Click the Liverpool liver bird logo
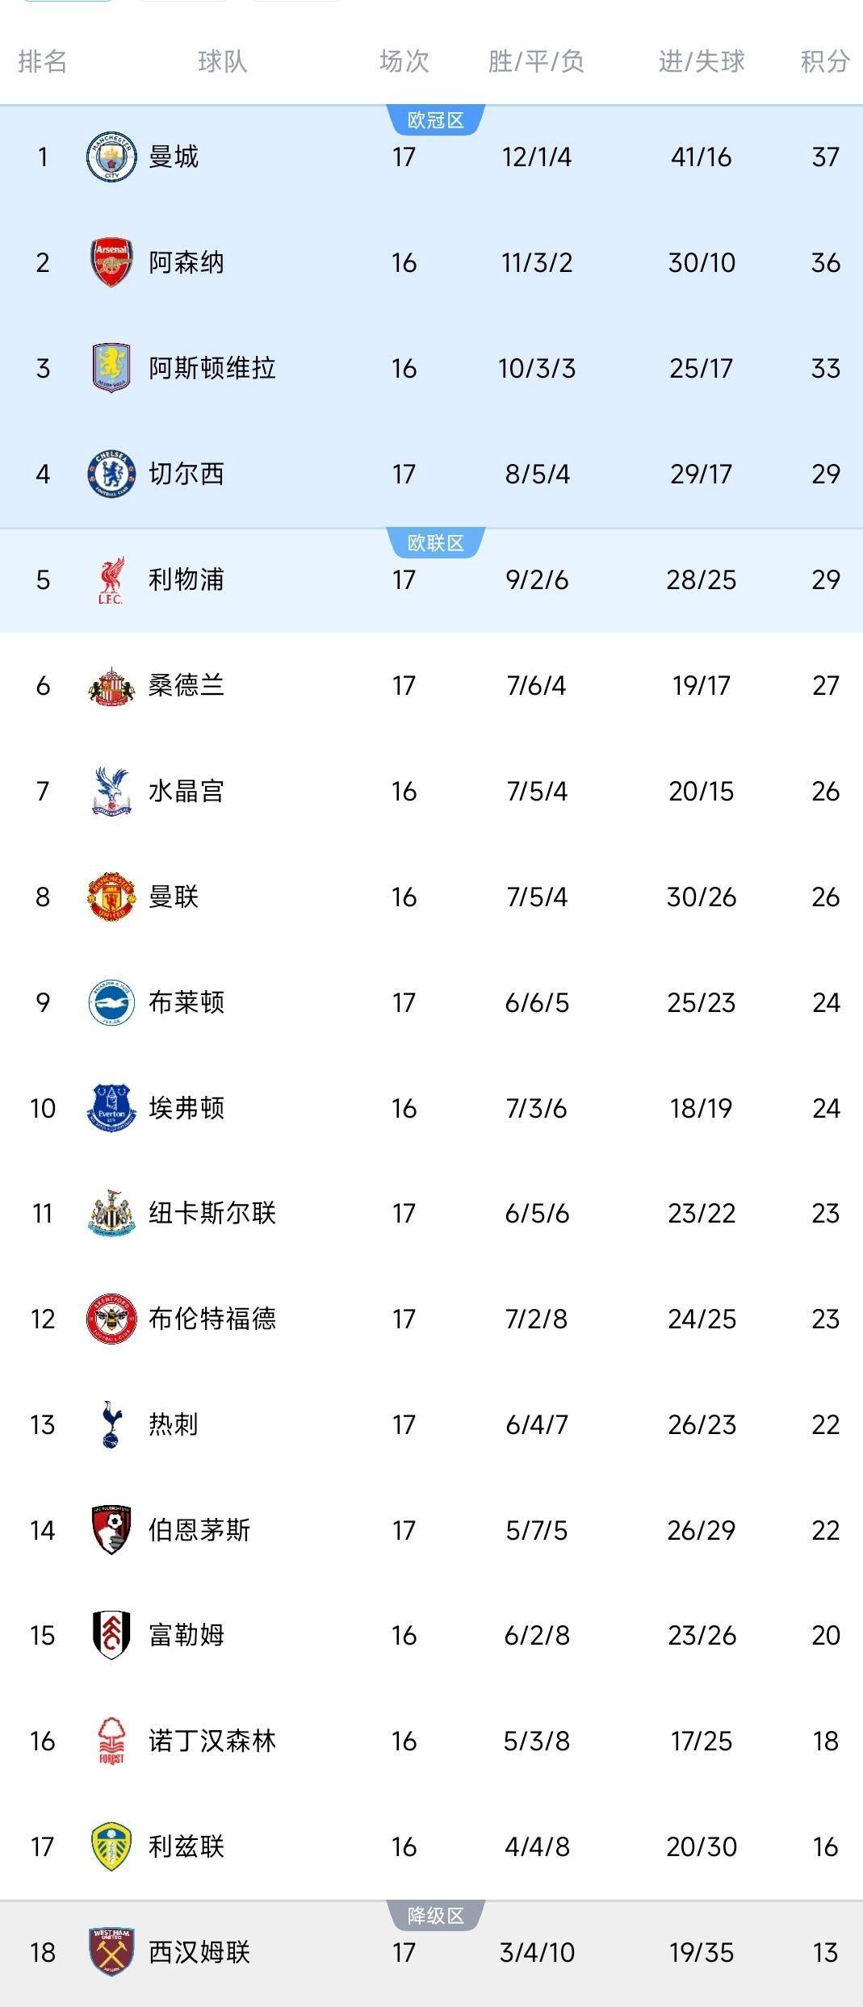 click(x=112, y=579)
